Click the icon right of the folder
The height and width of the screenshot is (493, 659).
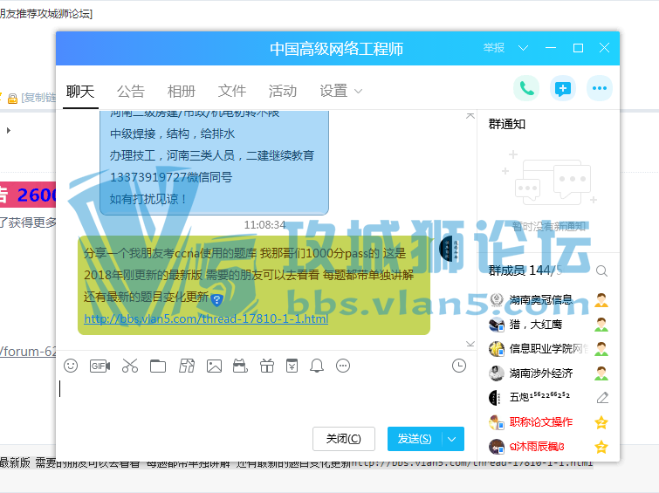point(187,366)
